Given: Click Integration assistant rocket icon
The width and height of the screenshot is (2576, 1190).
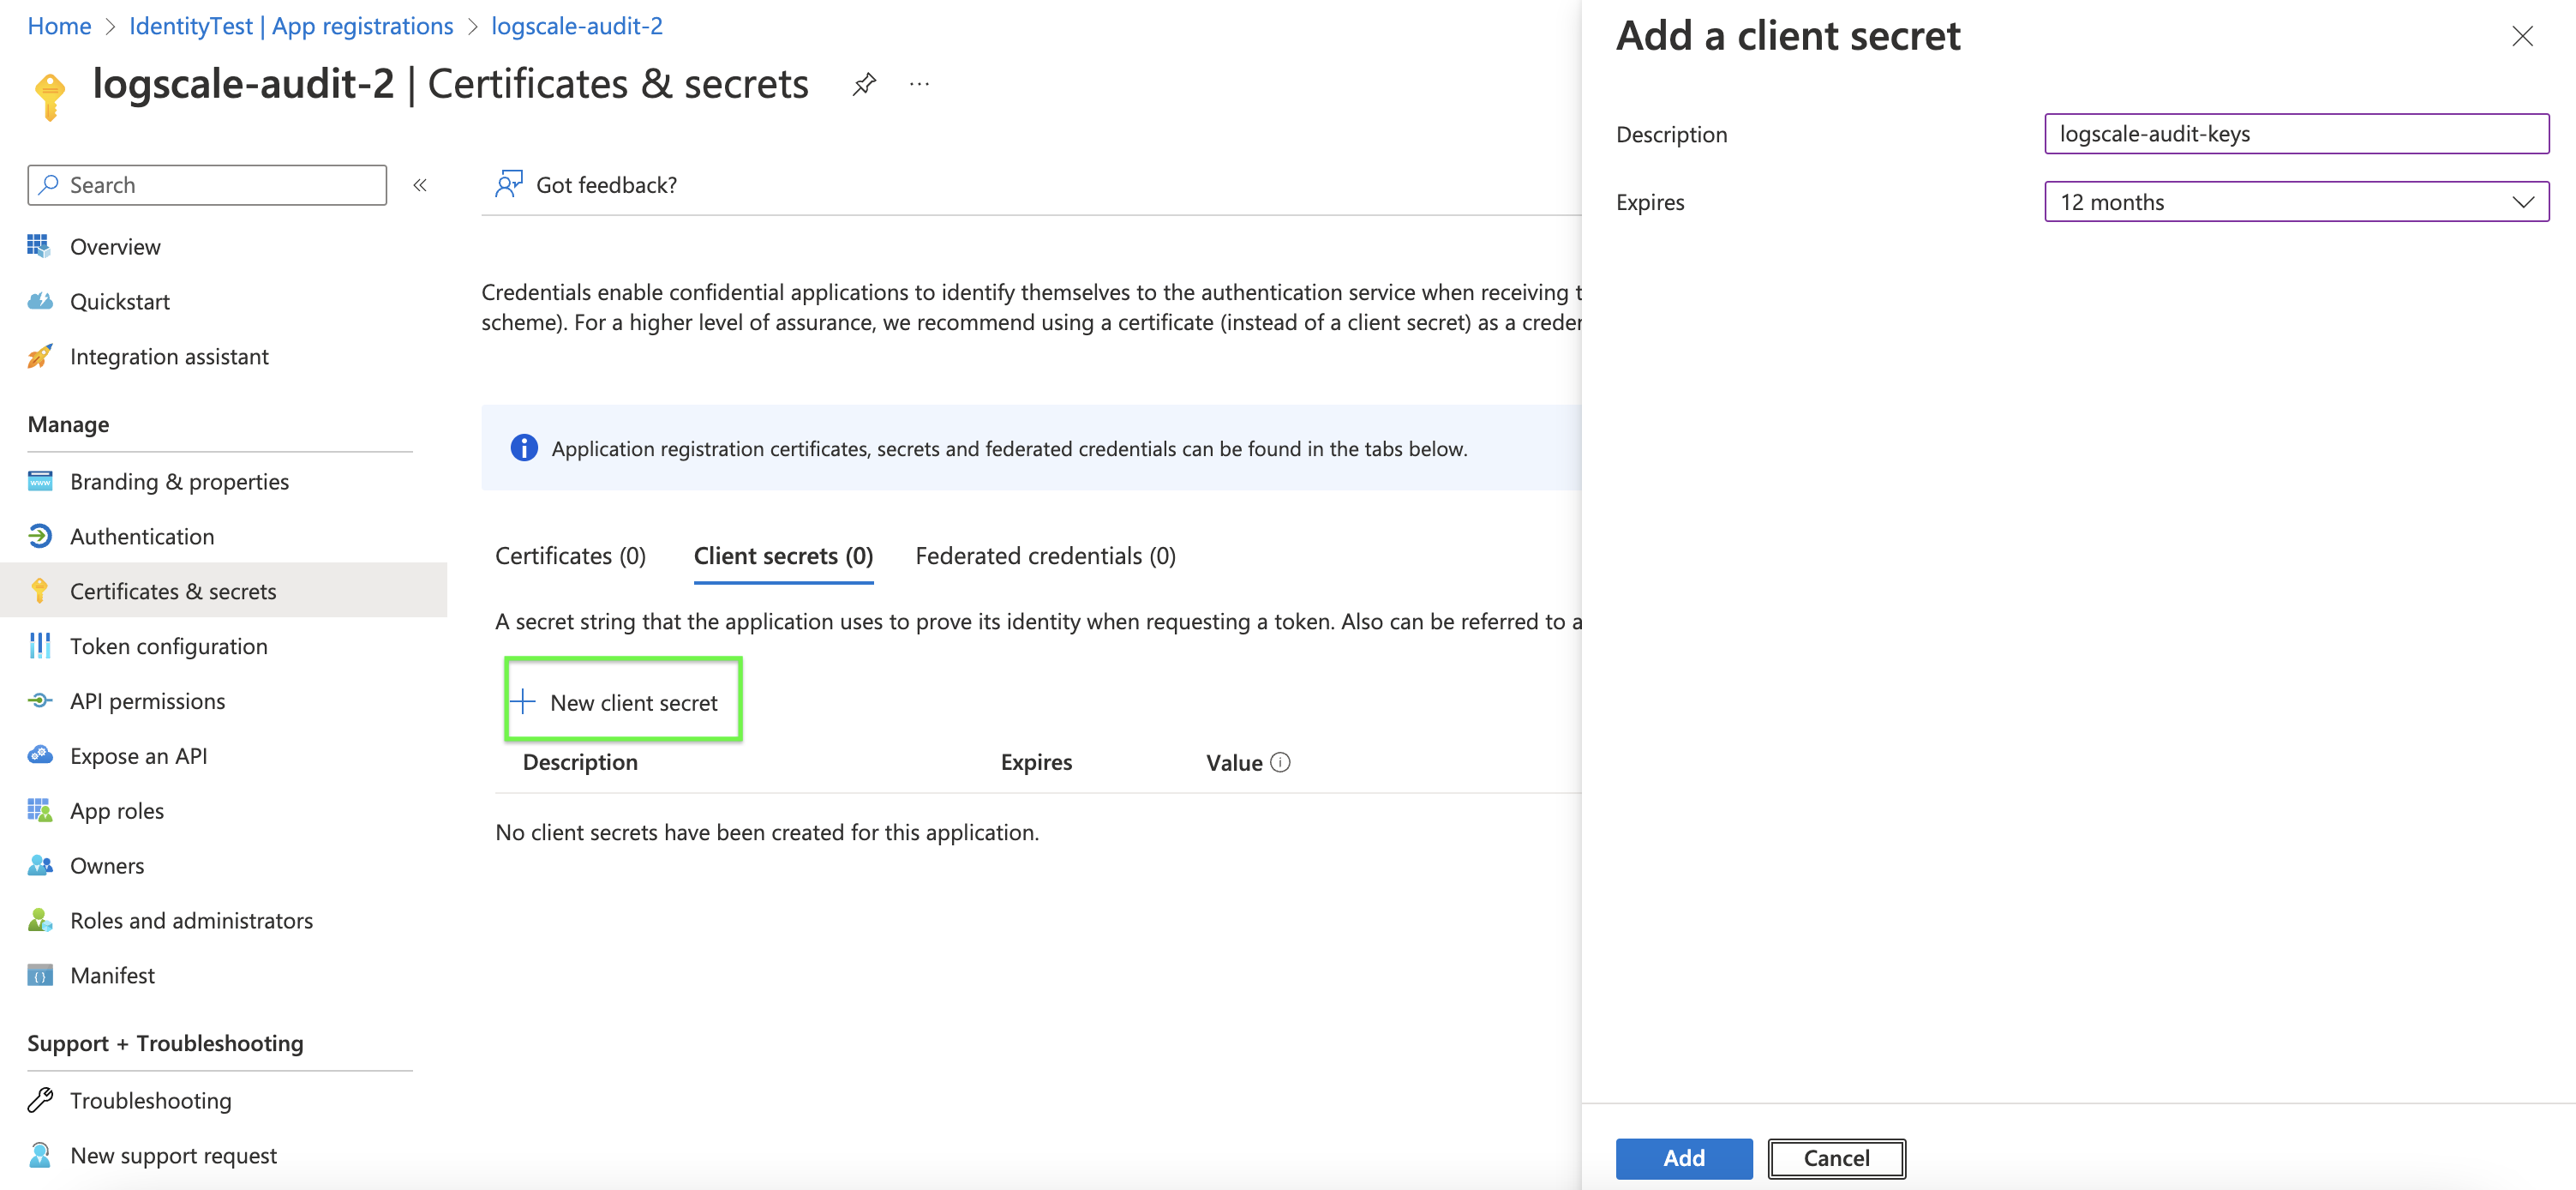Looking at the screenshot, I should click(x=39, y=357).
